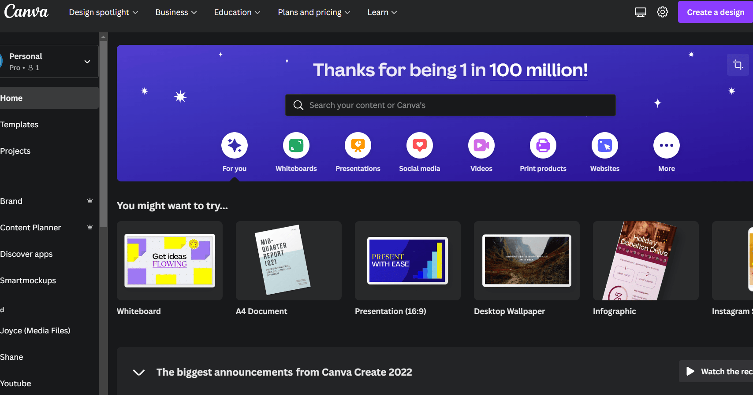
Task: Go to Home in sidebar
Action: (x=49, y=98)
